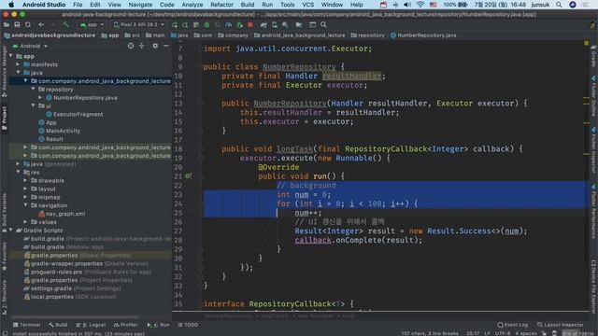Click the toolbar Search Everywhere magnifier
598x336 pixels.
coord(323,25)
